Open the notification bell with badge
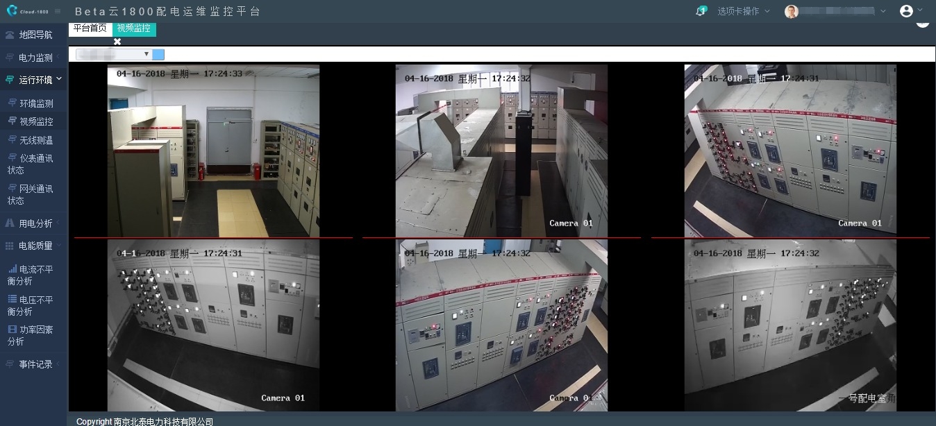This screenshot has height=426, width=936. (701, 11)
